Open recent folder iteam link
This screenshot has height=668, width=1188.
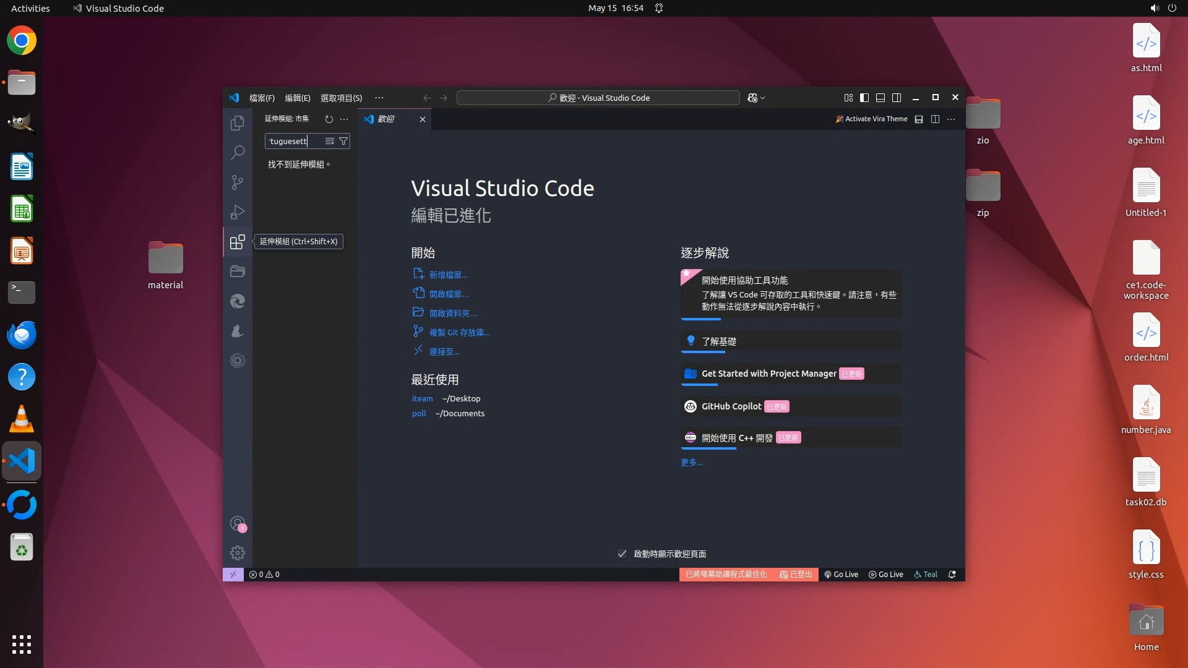point(422,398)
